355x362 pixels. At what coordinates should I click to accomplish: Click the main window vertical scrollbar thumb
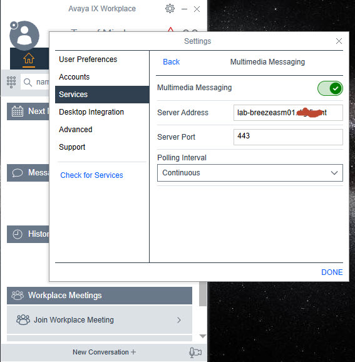[203, 294]
